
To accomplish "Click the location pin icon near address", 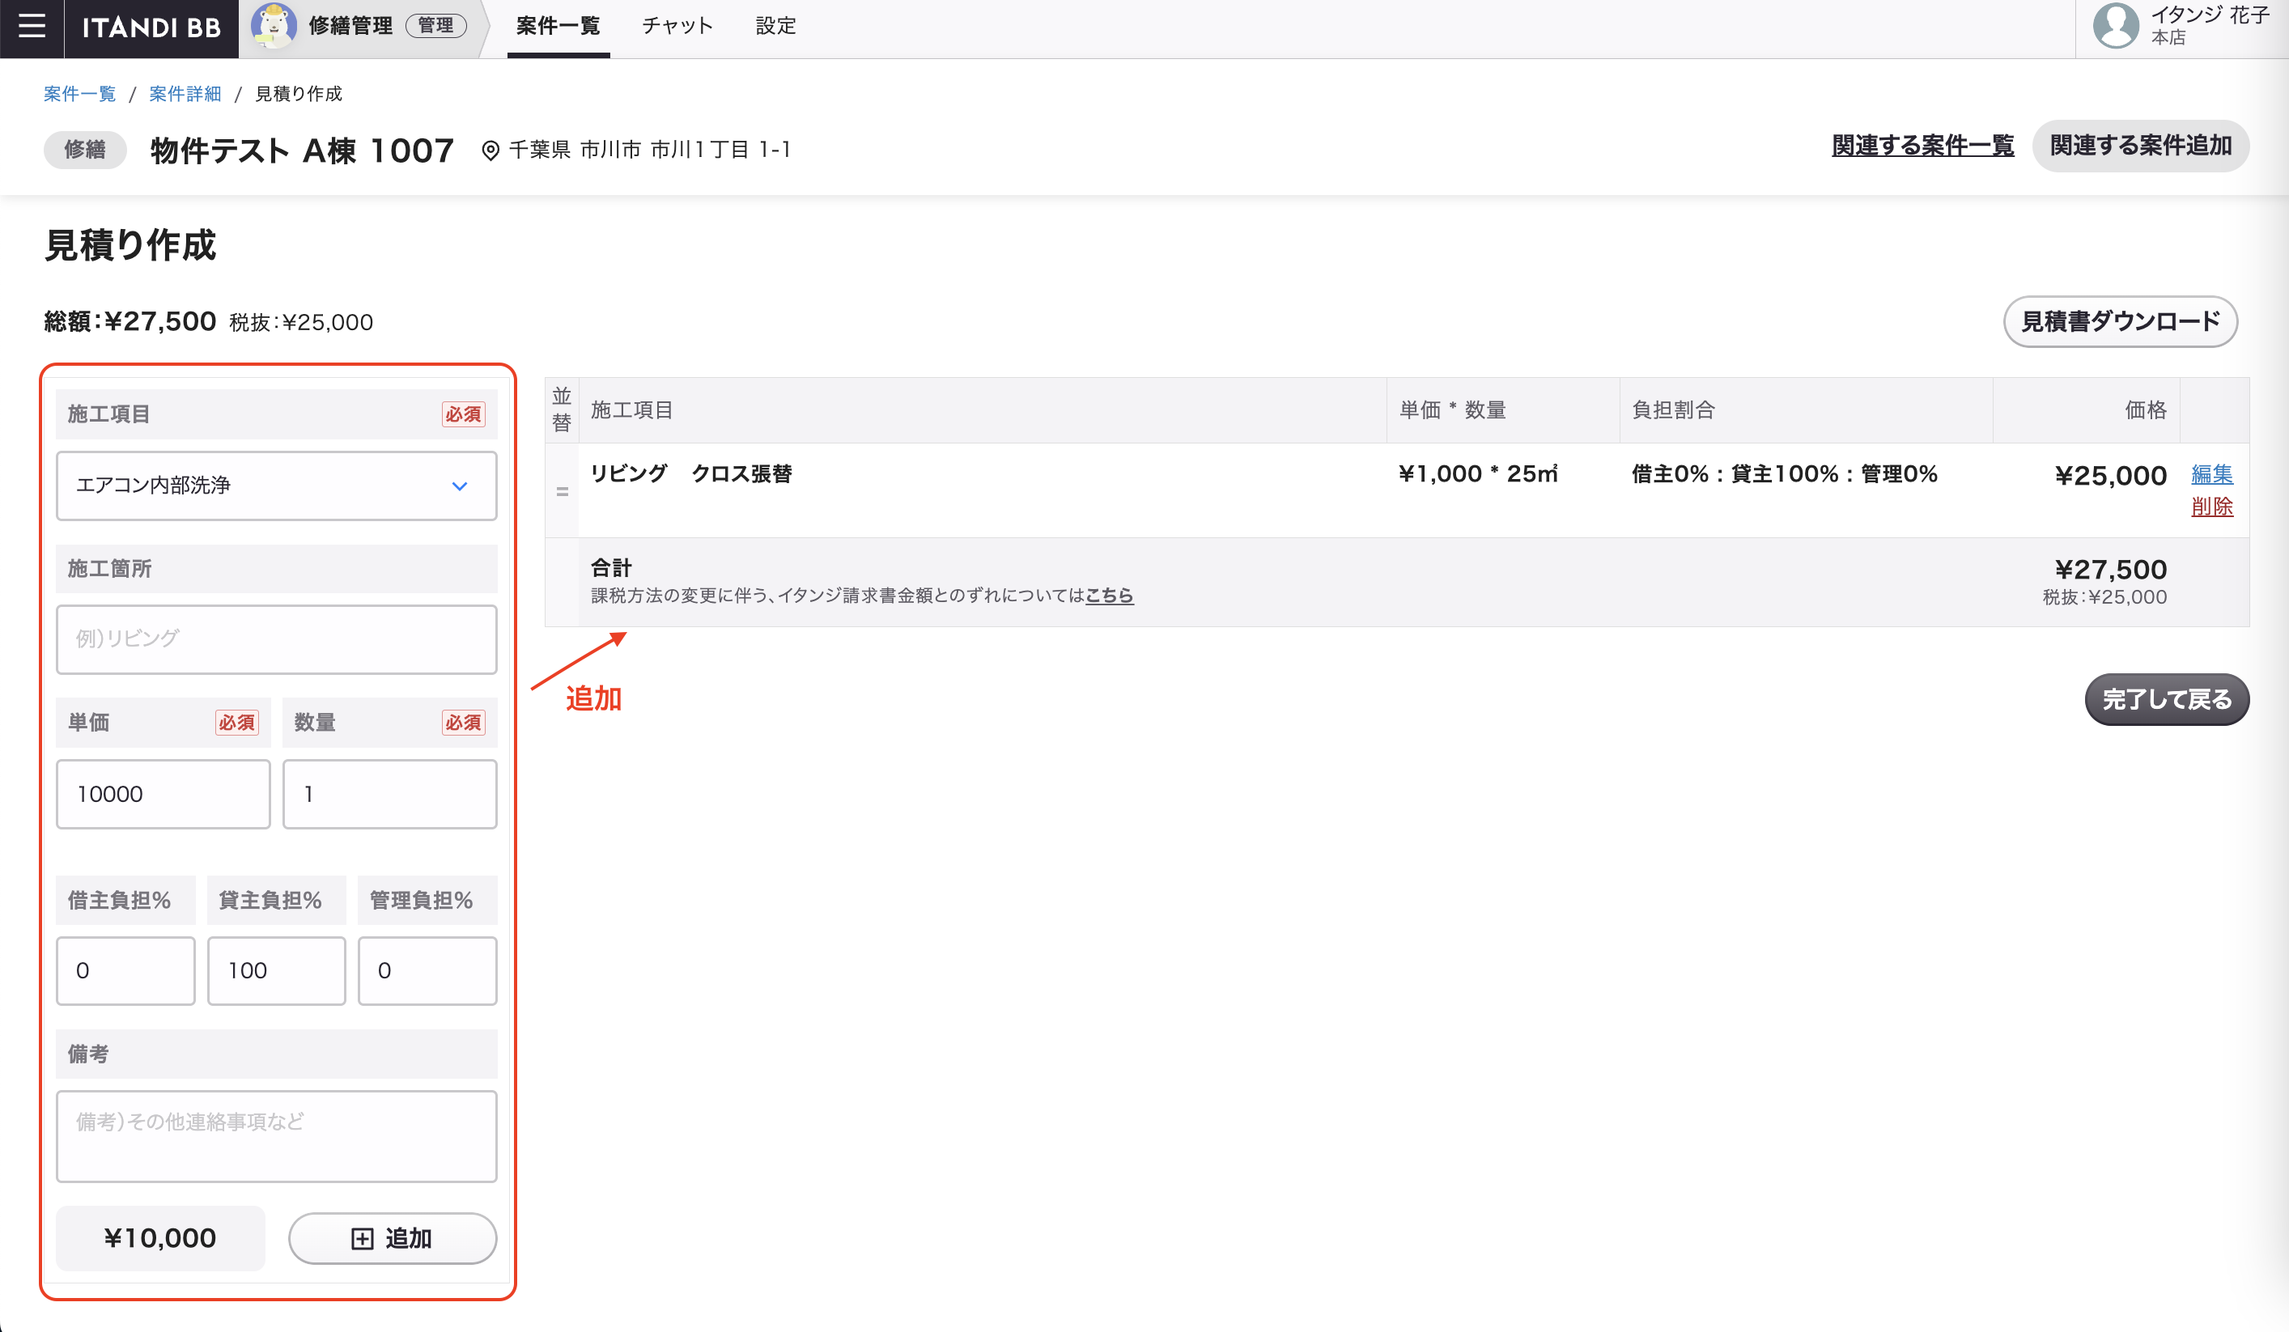I will [491, 151].
